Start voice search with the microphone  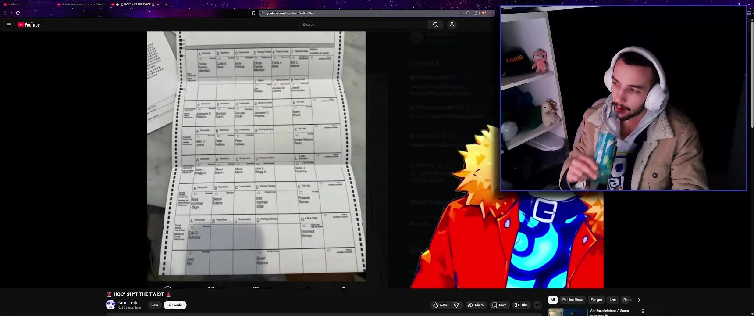point(452,25)
